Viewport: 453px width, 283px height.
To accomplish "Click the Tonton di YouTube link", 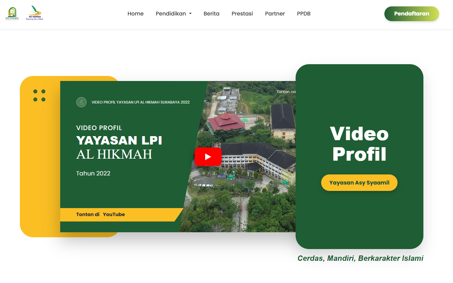I will 101,214.
